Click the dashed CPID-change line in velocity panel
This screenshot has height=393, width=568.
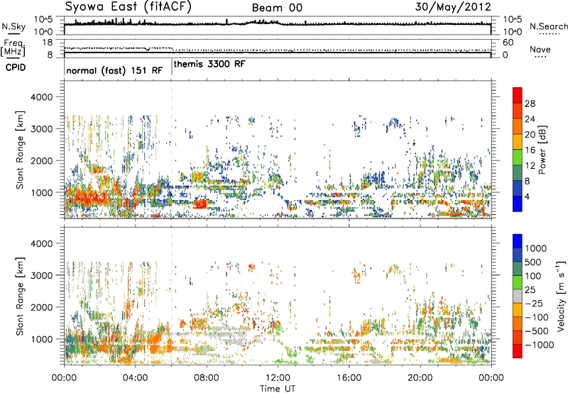[x=172, y=296]
